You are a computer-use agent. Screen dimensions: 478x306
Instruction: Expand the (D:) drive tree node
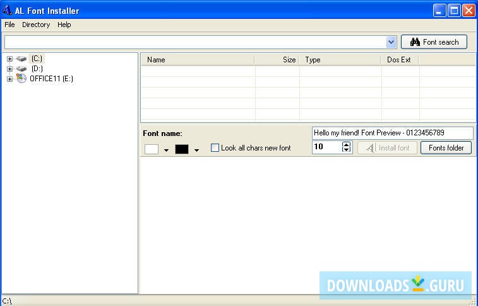(9, 69)
